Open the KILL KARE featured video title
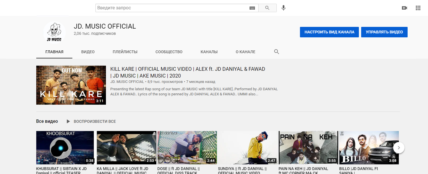 (188, 72)
